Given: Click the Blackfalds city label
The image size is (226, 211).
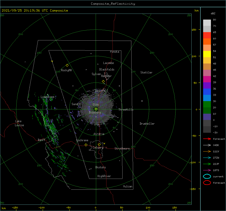Looking at the screenshot, I should [x=107, y=69].
